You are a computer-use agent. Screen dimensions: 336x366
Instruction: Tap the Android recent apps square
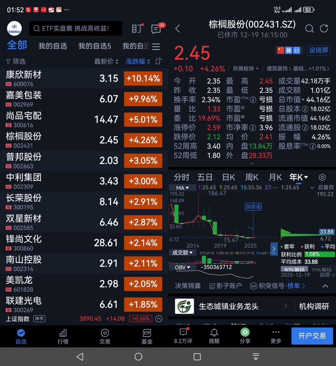pyautogui.click(x=197, y=357)
